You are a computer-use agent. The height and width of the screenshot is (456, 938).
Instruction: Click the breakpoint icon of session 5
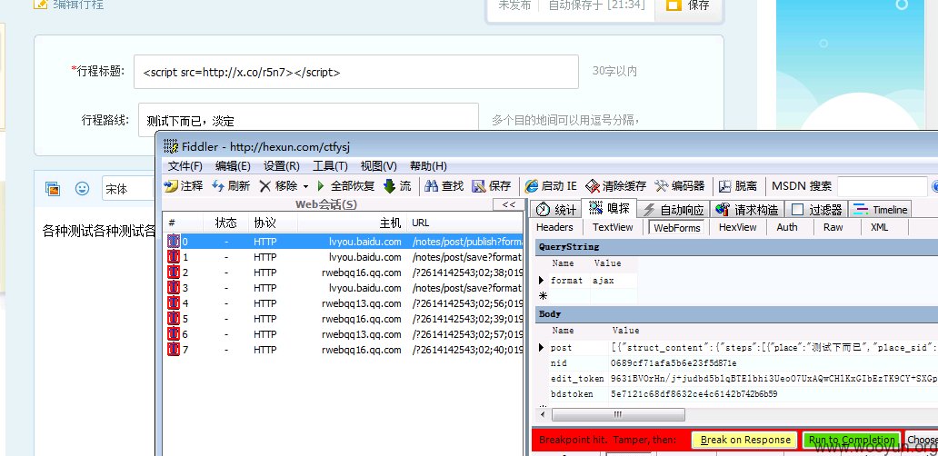tap(174, 319)
